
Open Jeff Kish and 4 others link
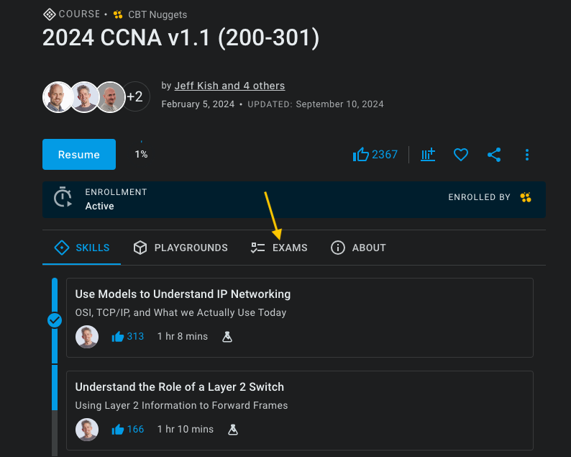(x=229, y=86)
